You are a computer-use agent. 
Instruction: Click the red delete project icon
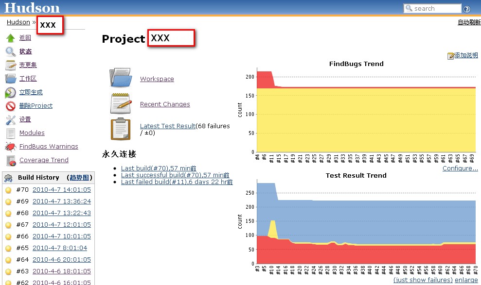10,106
